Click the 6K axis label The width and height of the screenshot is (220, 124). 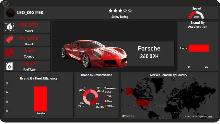[x=7, y=83]
